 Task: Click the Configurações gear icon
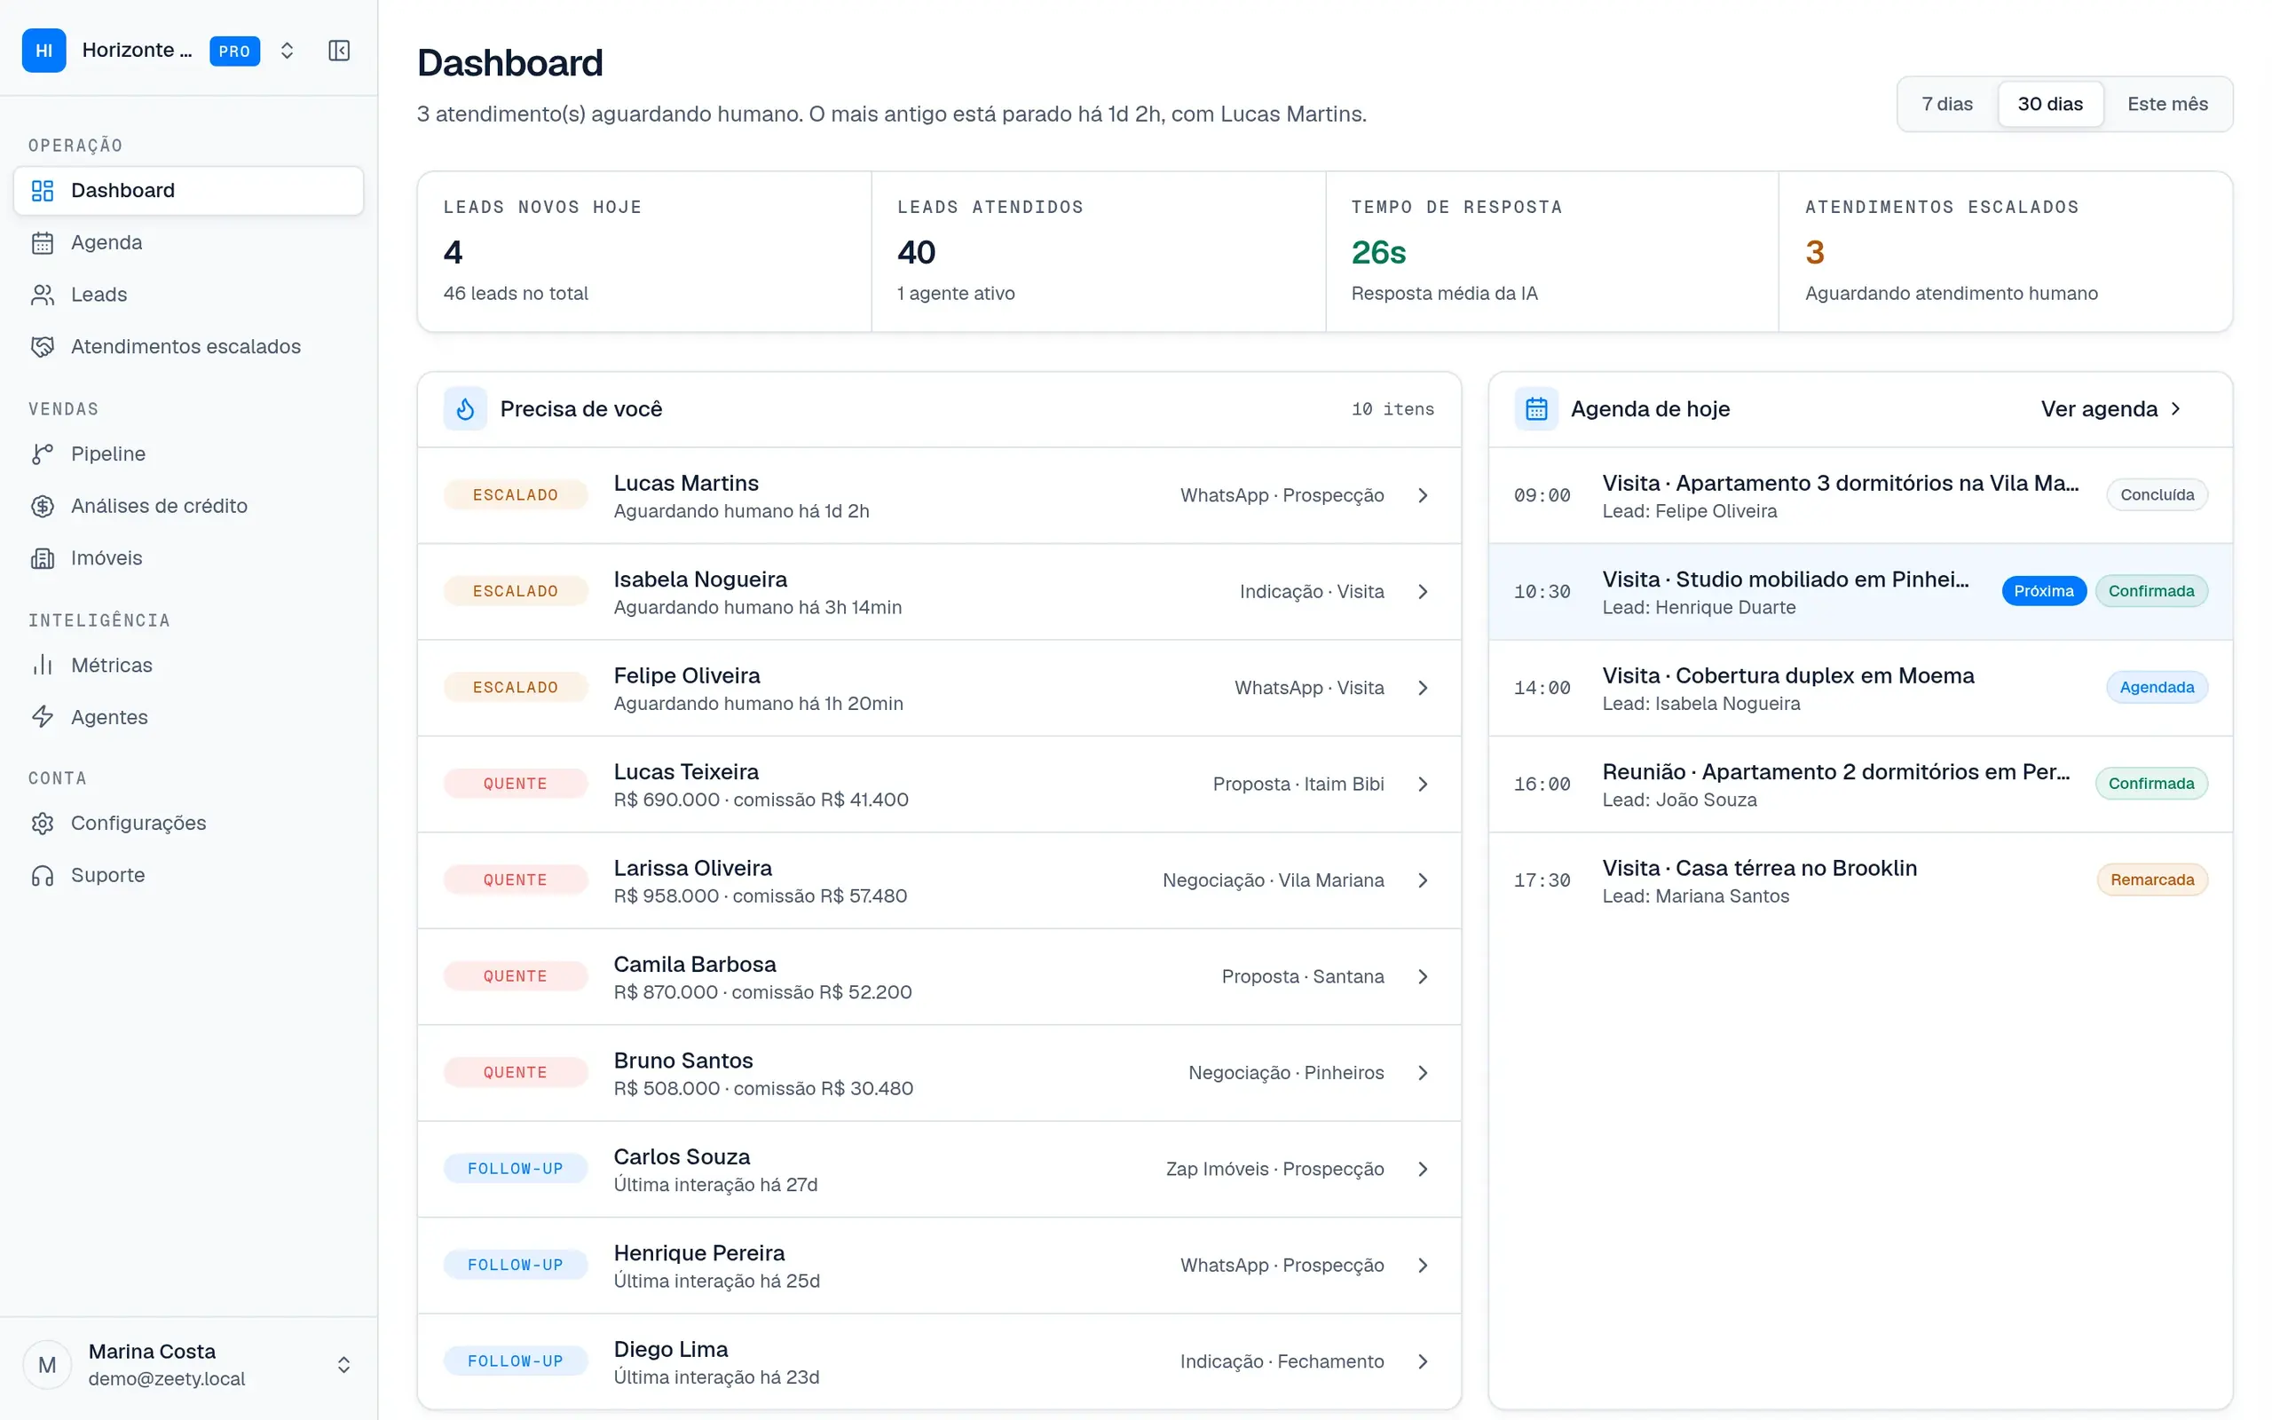tap(43, 824)
